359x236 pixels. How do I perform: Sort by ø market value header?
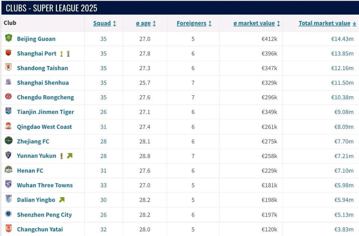(x=257, y=23)
